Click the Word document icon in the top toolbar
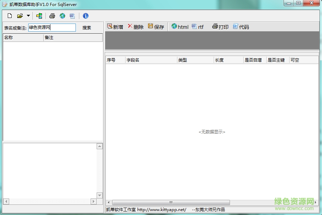 click(x=72, y=15)
